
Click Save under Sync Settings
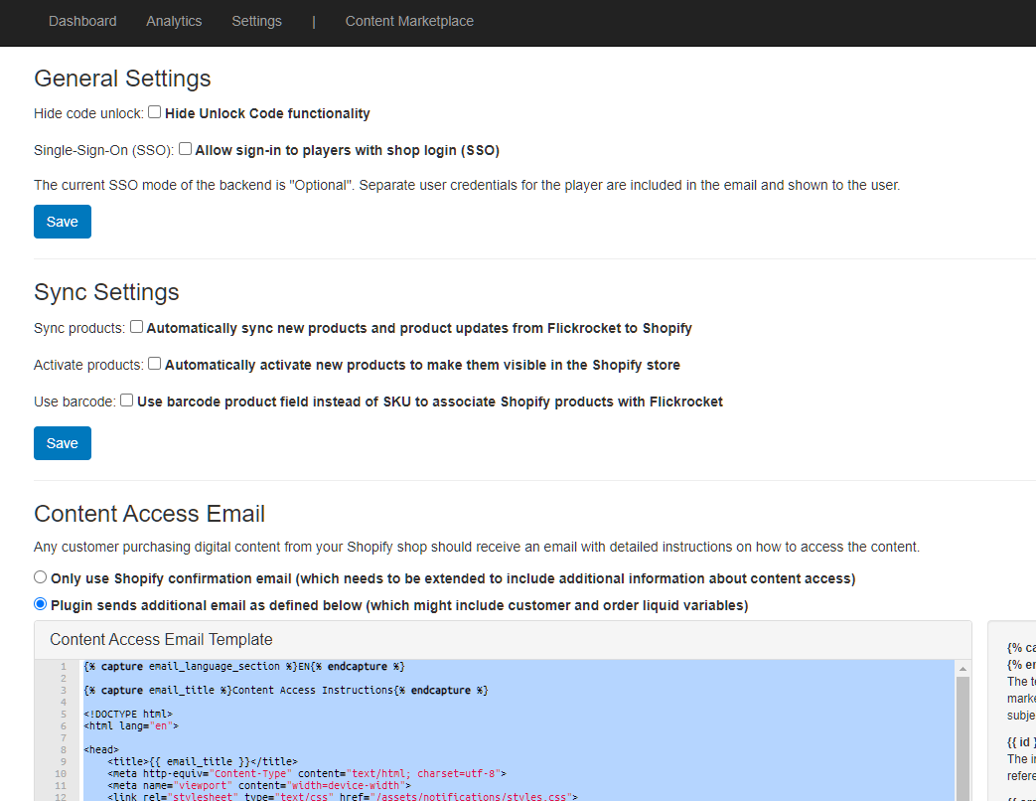coord(63,443)
